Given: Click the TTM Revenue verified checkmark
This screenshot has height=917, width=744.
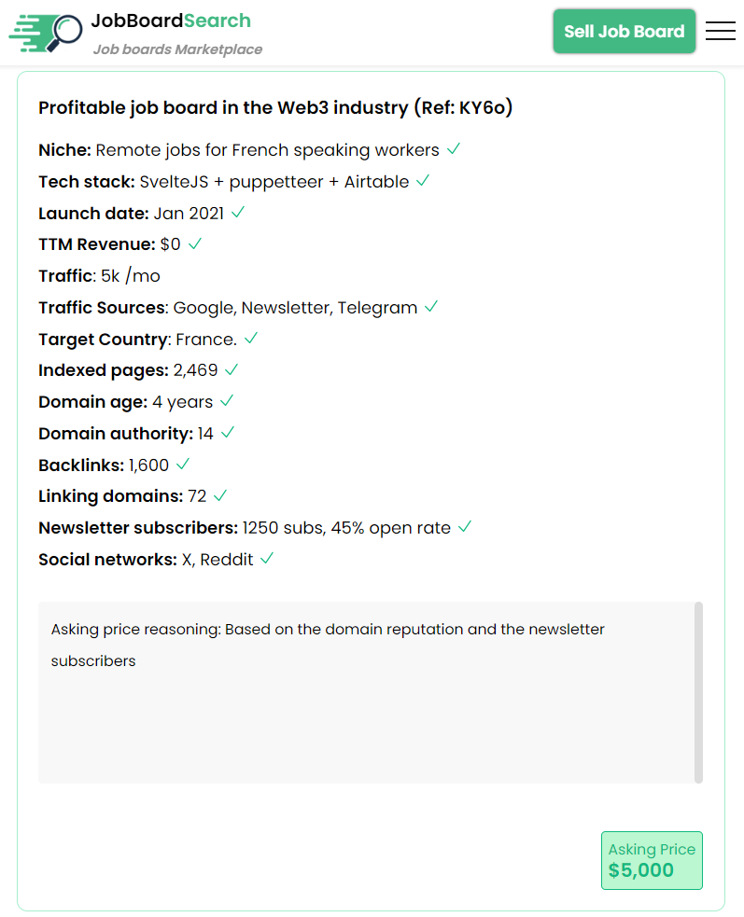Looking at the screenshot, I should 195,244.
